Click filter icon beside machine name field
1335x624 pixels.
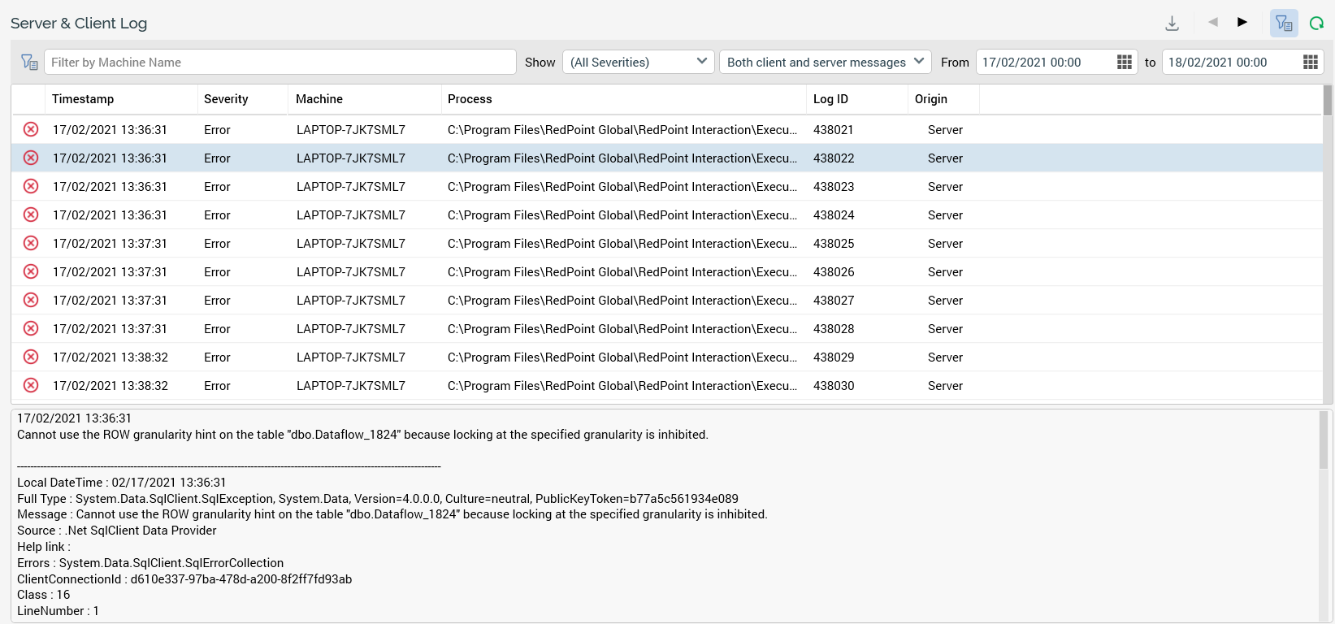29,63
